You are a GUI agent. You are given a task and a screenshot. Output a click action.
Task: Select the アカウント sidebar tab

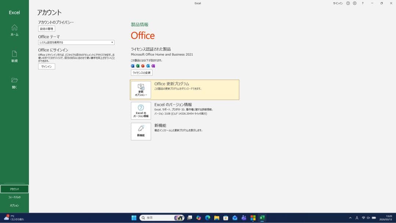tap(14, 189)
